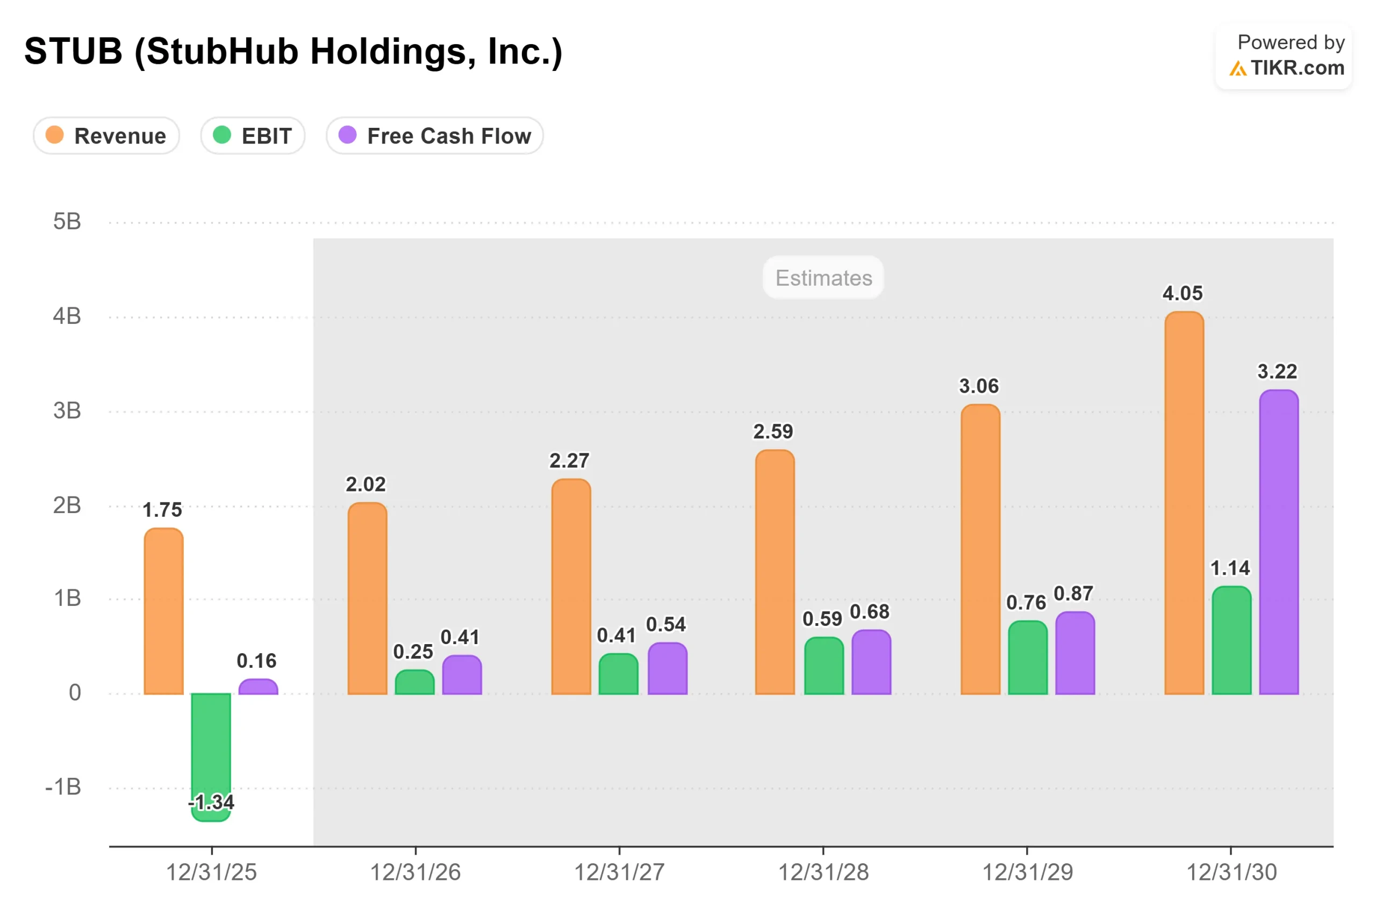Click the 12/31/30 x-axis date label
The image size is (1376, 917).
point(1231,872)
